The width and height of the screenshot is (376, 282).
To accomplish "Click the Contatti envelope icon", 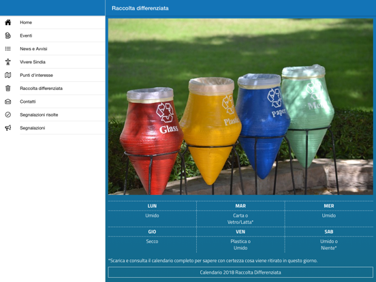I will (8, 101).
